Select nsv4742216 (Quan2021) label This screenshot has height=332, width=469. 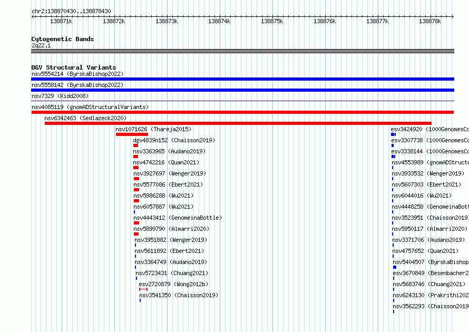click(x=166, y=162)
